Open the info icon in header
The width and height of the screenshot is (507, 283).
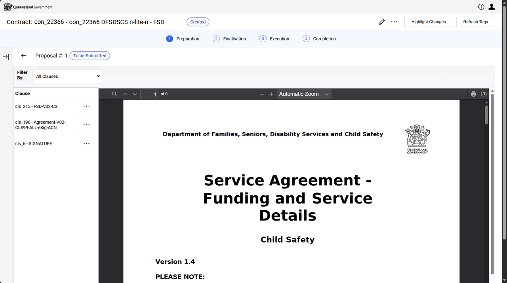[481, 7]
